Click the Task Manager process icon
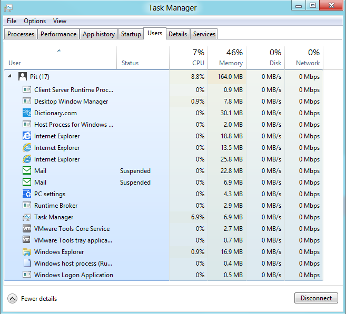 (27, 217)
